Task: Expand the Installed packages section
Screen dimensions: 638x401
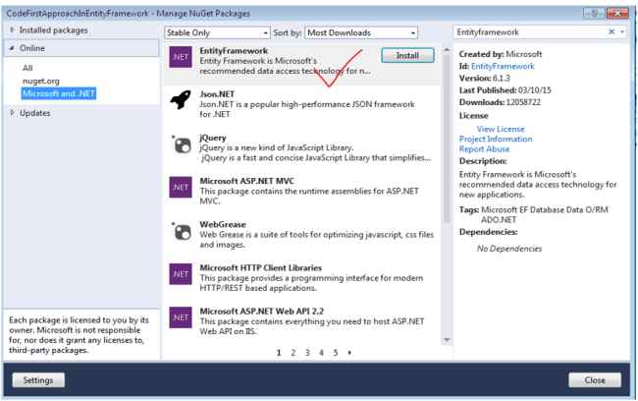Action: (x=12, y=29)
